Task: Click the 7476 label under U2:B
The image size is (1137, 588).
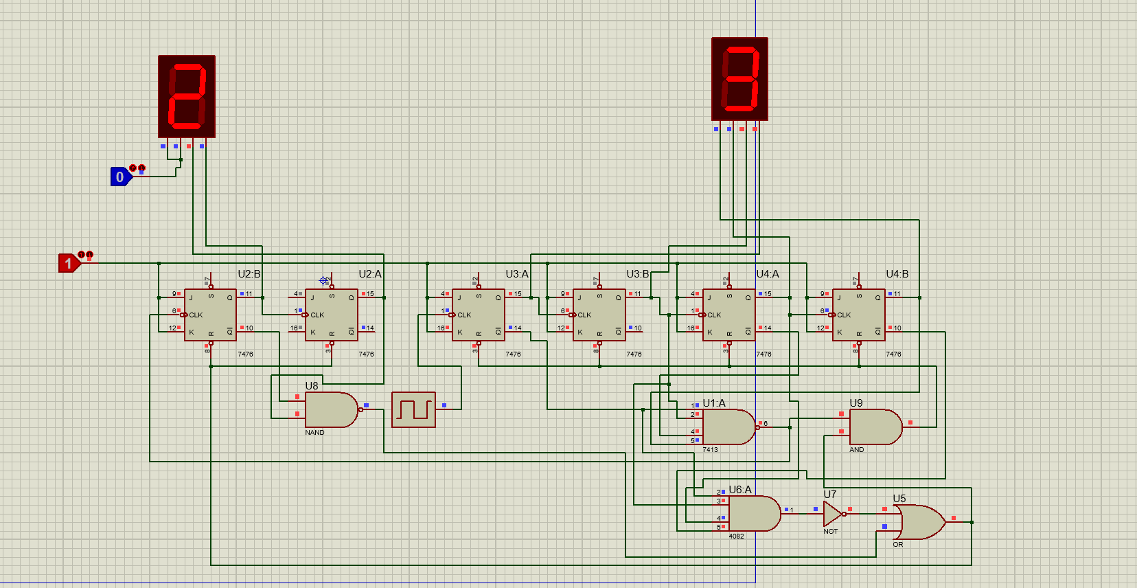Action: [x=245, y=354]
